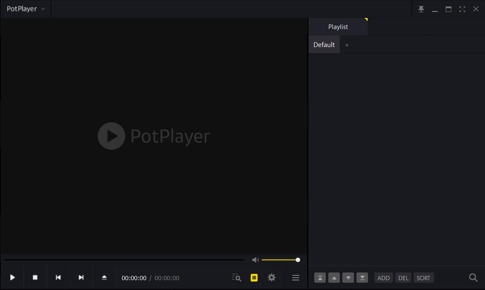Open the control panel gear icon

point(272,277)
